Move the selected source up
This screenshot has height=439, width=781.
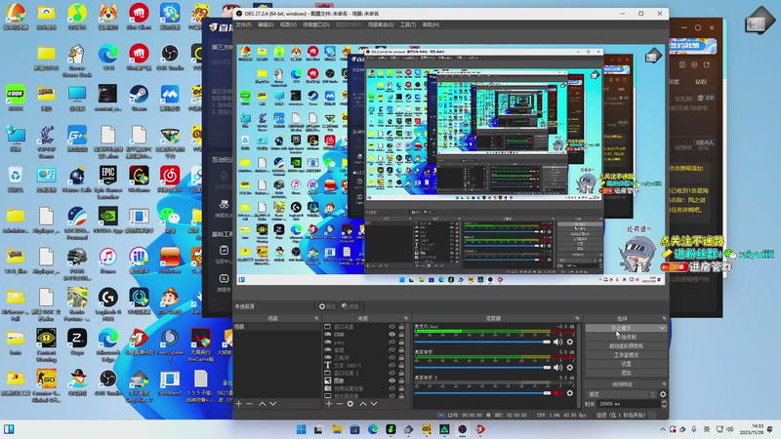pyautogui.click(x=362, y=404)
